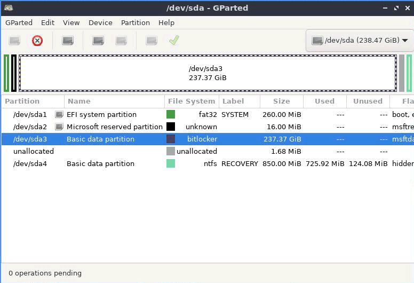The height and width of the screenshot is (283, 414).
Task: Select the /dev/sda2 partition row
Action: pos(208,127)
